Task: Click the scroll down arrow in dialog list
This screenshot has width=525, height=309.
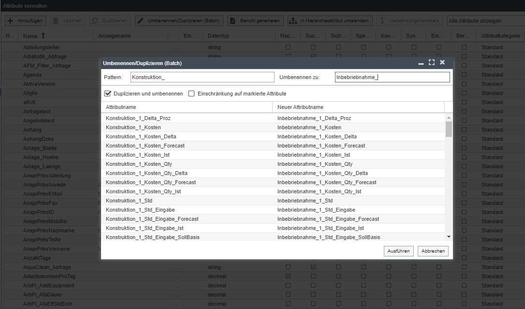Action: tap(449, 237)
